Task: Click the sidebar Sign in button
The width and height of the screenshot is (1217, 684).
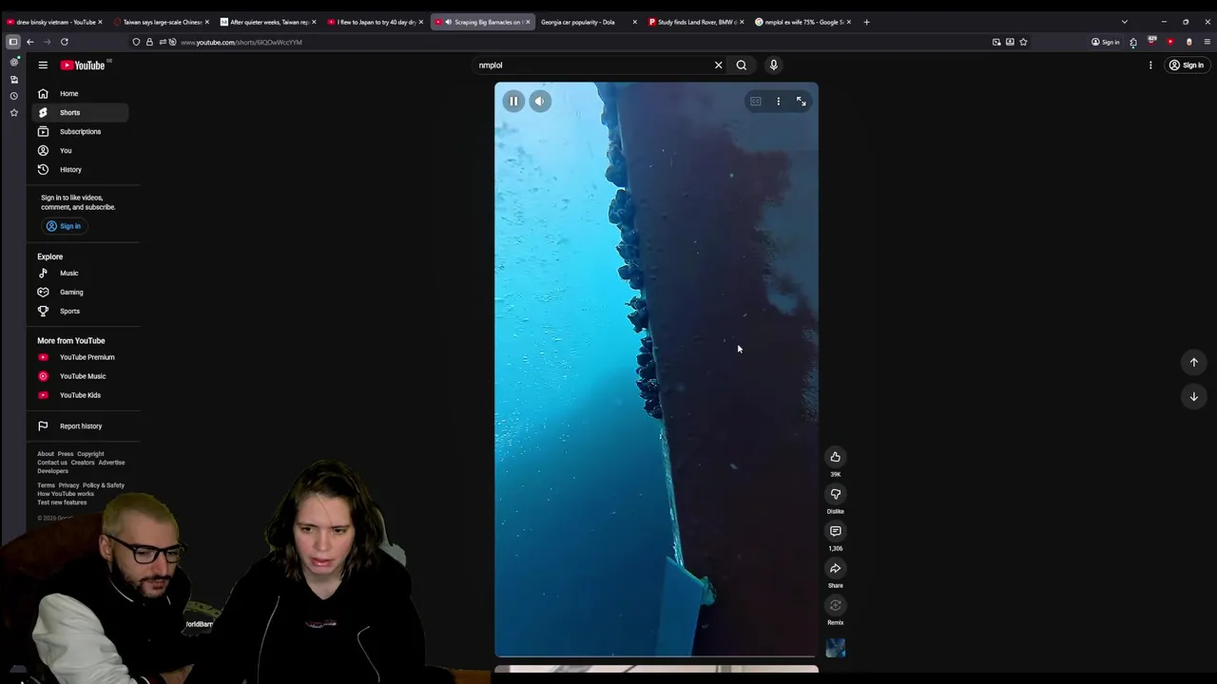Action: (64, 226)
